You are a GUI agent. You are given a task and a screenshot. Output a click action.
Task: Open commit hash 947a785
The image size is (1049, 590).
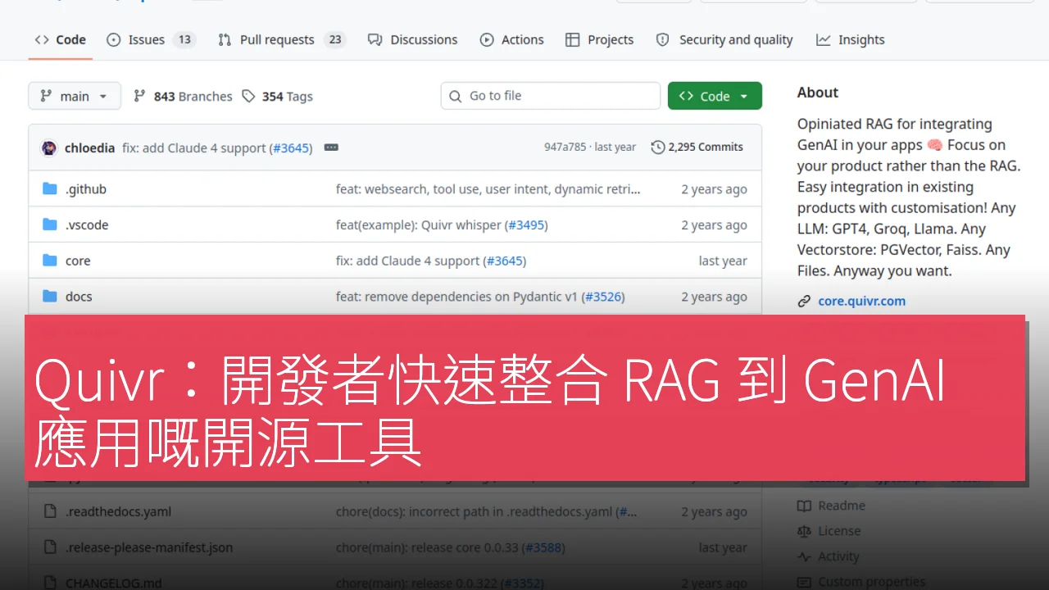(x=565, y=147)
